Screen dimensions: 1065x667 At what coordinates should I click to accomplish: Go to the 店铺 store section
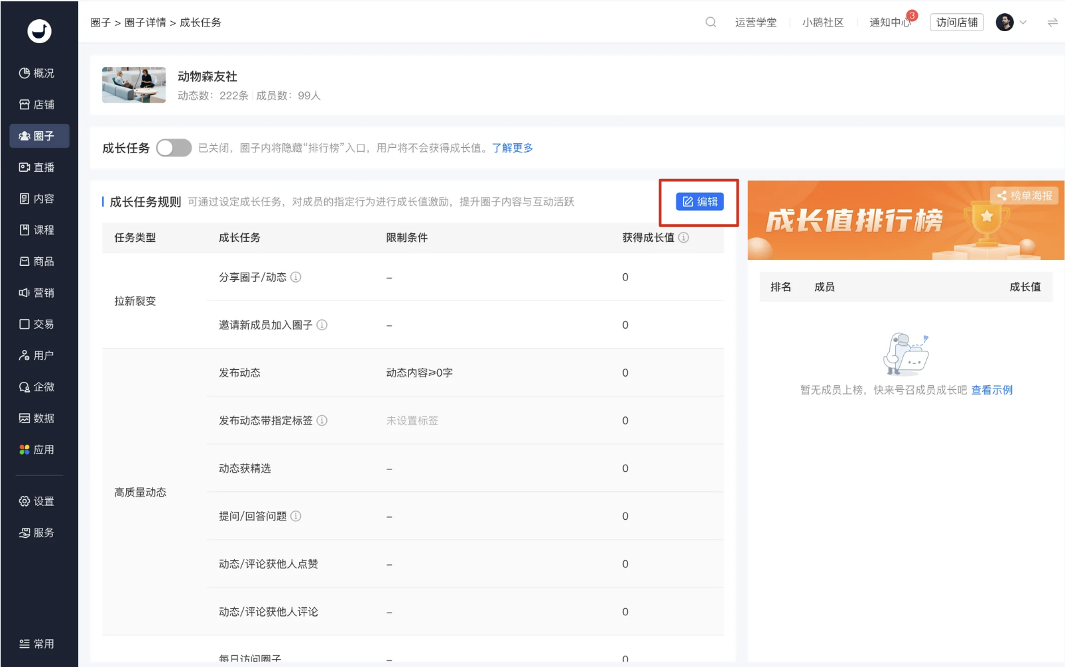click(x=37, y=105)
